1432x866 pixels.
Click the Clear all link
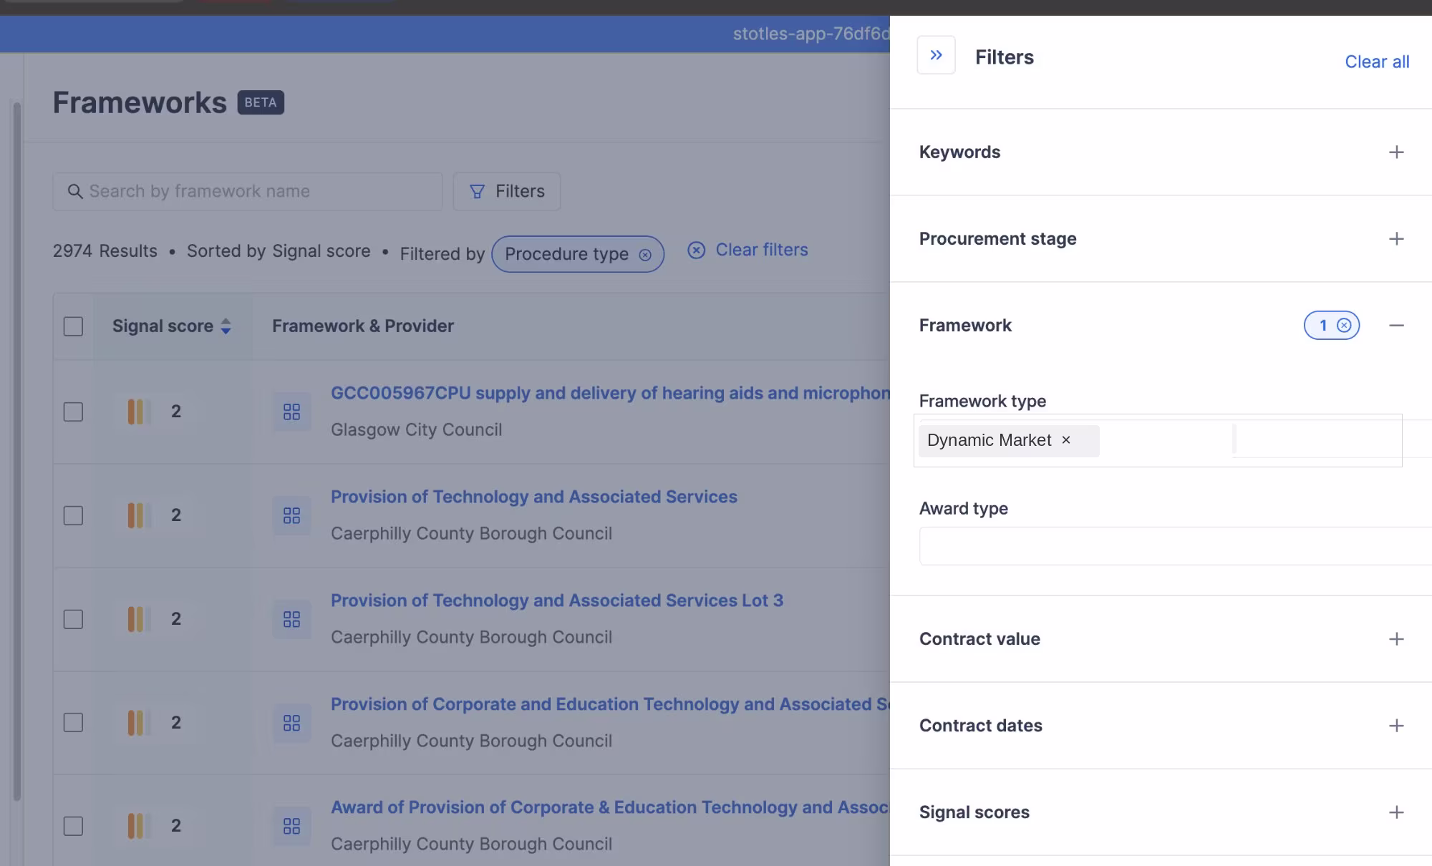[1376, 62]
